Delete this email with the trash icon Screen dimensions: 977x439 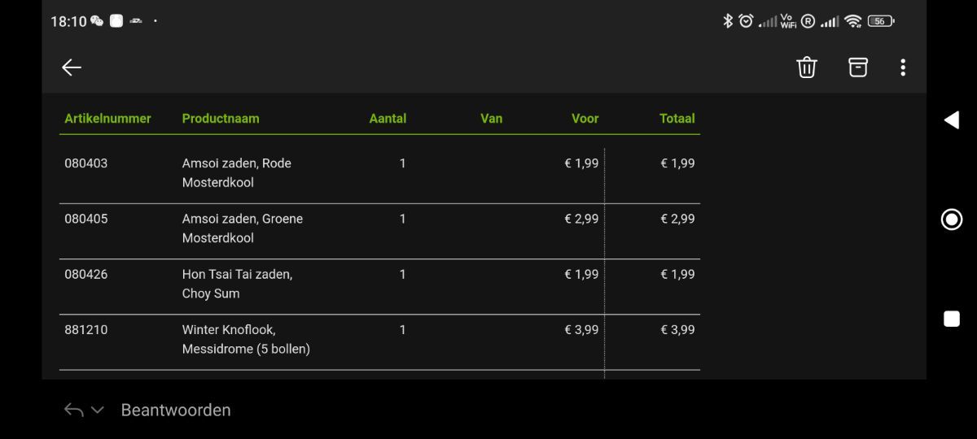coord(806,67)
